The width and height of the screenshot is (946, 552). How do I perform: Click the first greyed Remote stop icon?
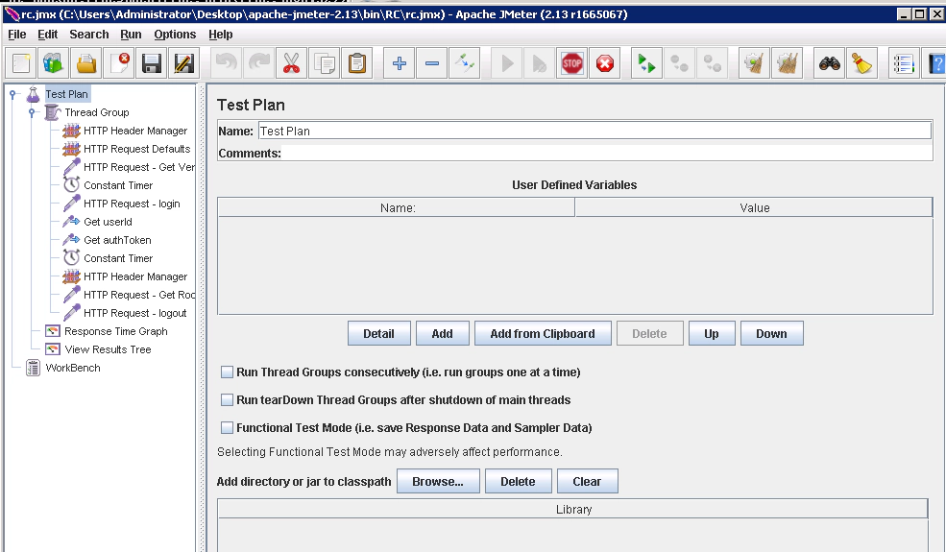coord(679,62)
